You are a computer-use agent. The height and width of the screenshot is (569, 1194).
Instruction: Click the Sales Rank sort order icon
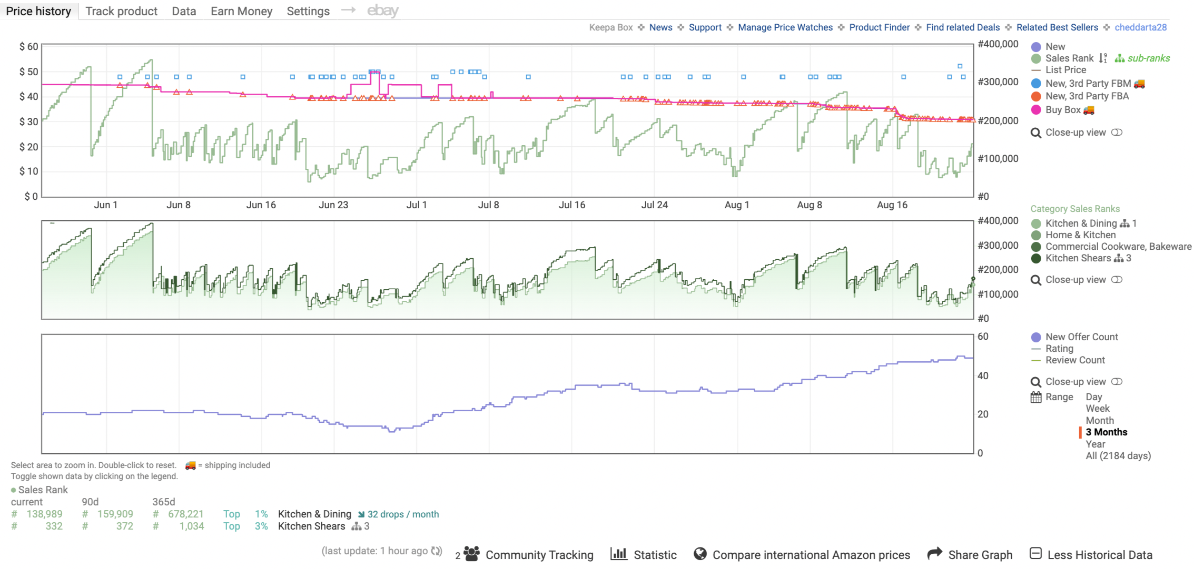tap(1103, 58)
